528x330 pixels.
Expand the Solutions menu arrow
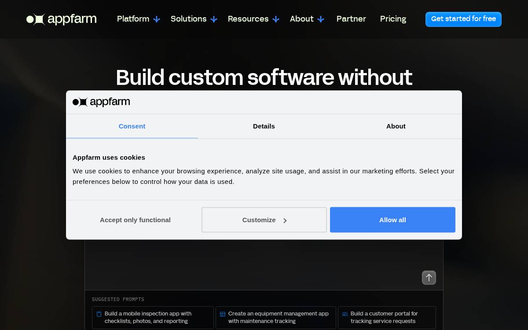pyautogui.click(x=214, y=19)
